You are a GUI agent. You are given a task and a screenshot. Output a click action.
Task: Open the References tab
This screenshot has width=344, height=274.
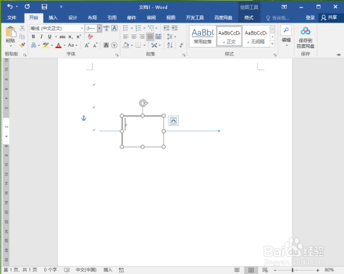point(112,17)
